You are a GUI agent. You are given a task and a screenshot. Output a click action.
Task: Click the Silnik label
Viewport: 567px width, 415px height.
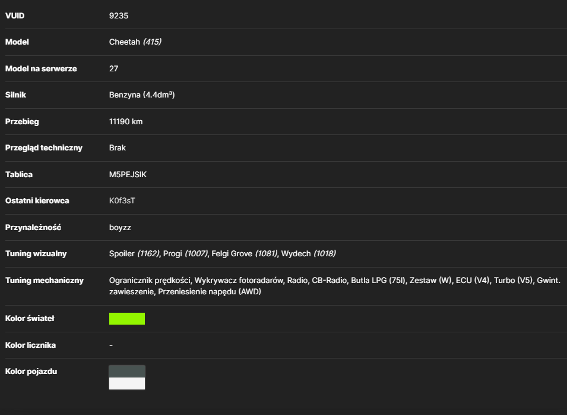tap(15, 95)
